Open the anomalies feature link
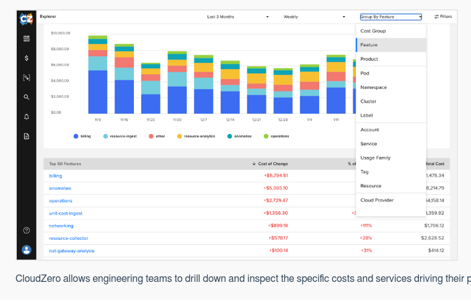The width and height of the screenshot is (471, 306). click(x=60, y=188)
